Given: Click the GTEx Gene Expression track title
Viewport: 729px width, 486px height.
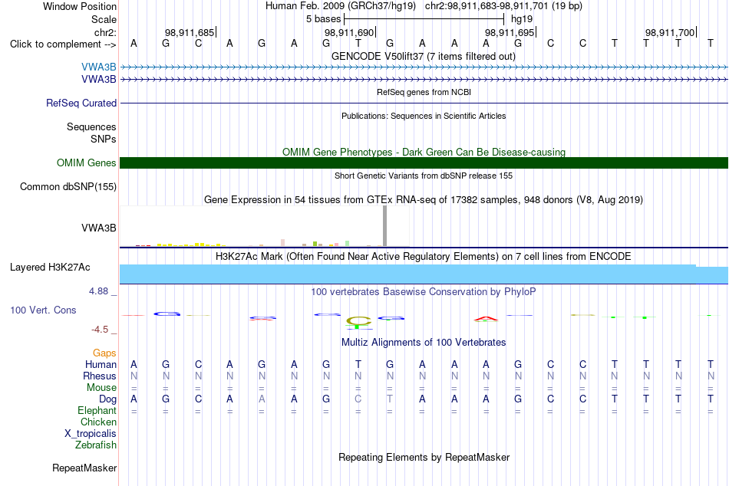Looking at the screenshot, I should (x=424, y=200).
